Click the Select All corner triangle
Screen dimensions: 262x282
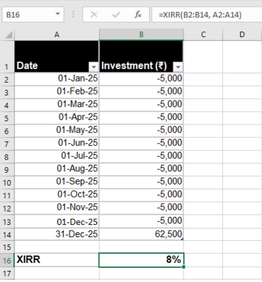(8, 35)
